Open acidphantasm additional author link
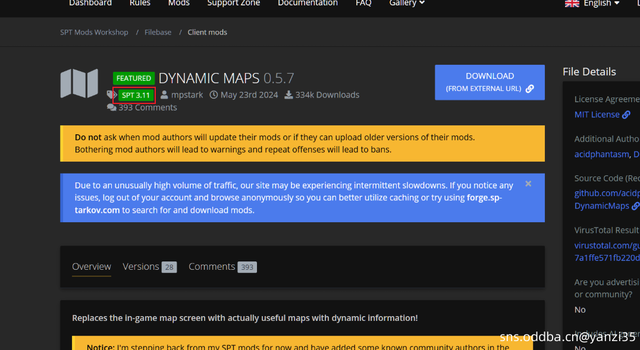 [x=601, y=154]
